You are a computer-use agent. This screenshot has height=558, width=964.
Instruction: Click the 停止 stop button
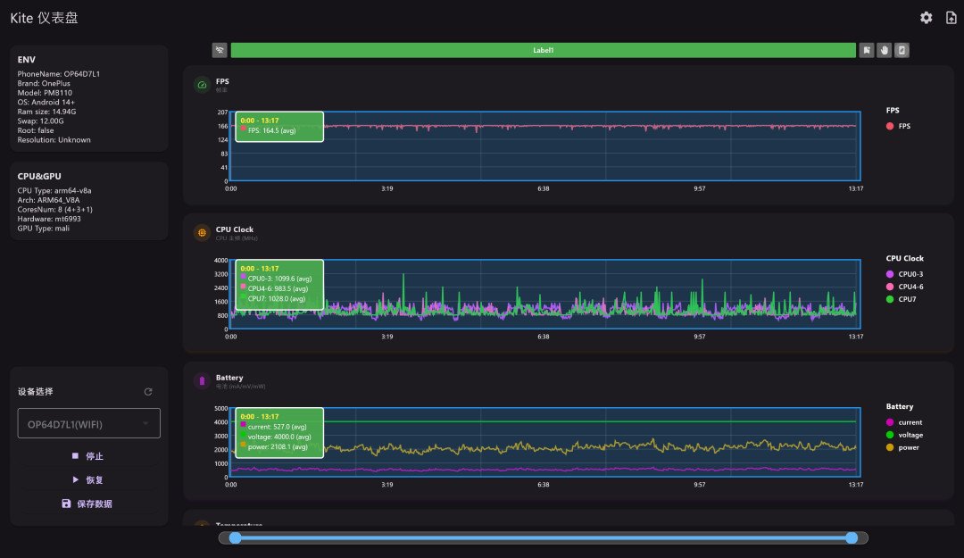tap(87, 456)
